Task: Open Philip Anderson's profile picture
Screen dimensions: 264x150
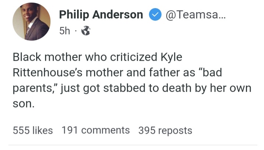Action: point(31,22)
